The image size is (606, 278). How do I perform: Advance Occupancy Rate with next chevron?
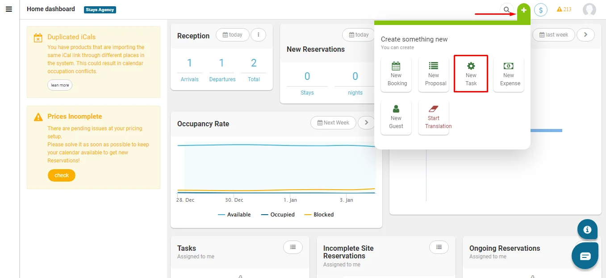367,123
